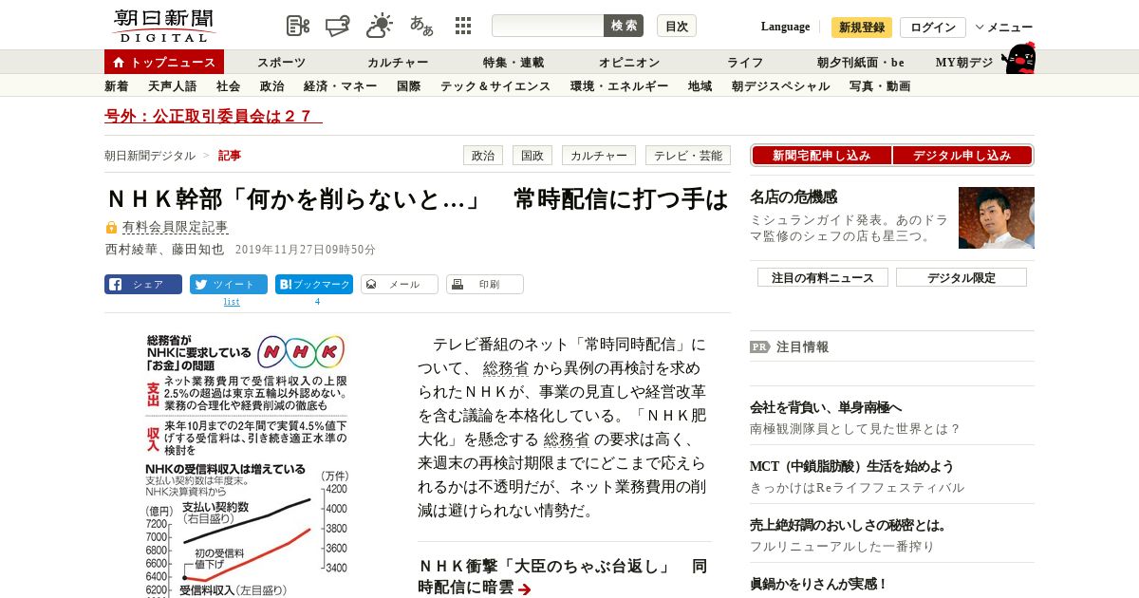The height and width of the screenshot is (598, 1139).
Task: Select 国際 in sub navigation
Action: [408, 86]
